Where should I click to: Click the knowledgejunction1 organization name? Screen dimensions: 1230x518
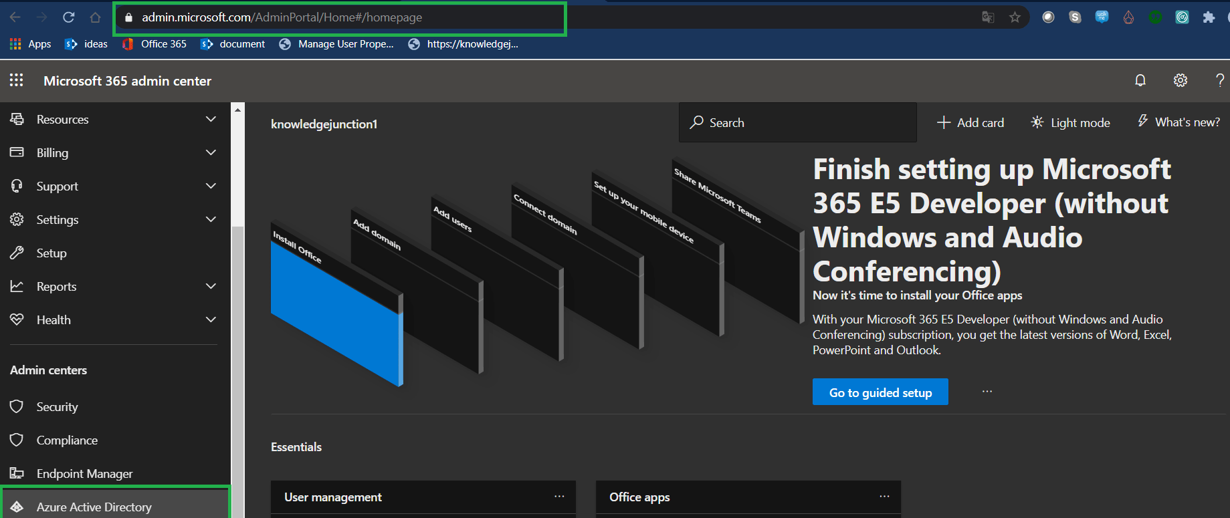[324, 124]
